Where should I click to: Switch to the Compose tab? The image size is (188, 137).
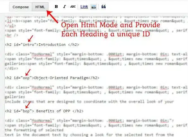[x=21, y=7]
